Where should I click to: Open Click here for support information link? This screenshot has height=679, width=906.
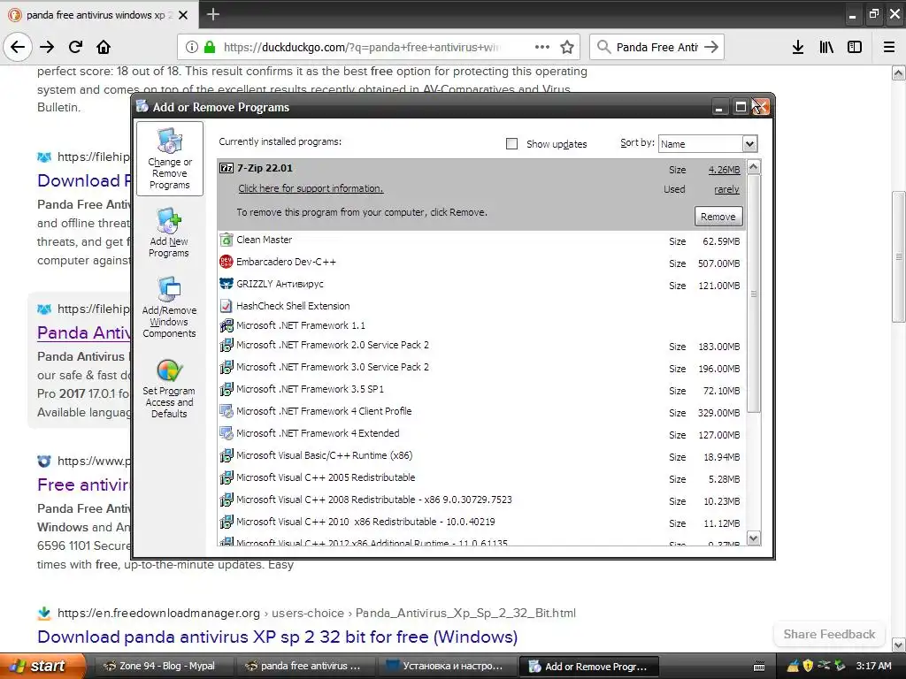click(311, 188)
